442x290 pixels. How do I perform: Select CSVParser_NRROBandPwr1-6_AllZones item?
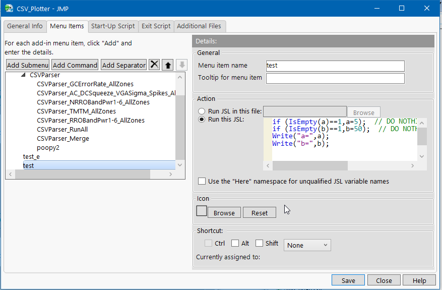point(93,102)
